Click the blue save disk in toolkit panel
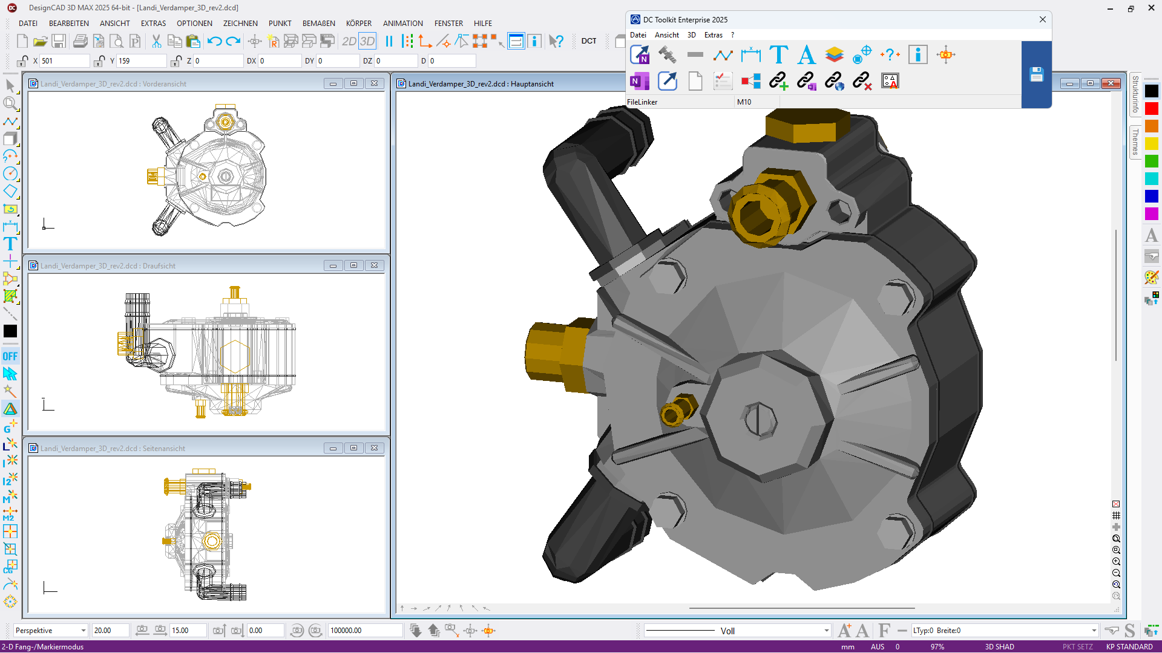This screenshot has width=1162, height=653. (1036, 74)
